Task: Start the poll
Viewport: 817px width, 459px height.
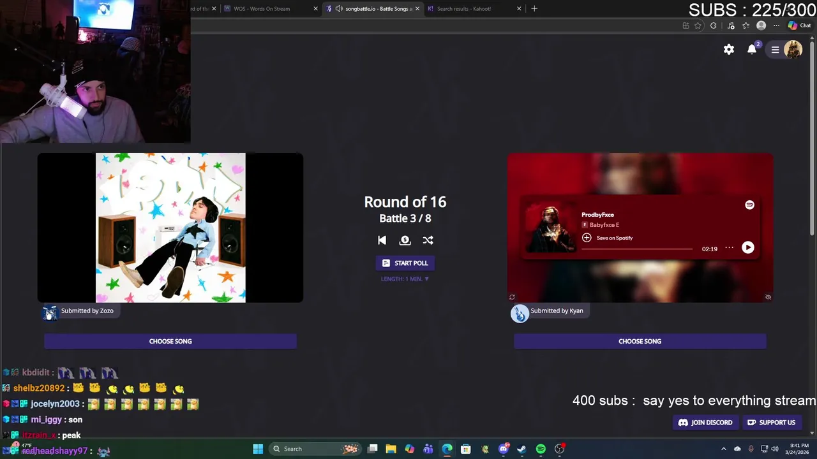Action: (x=405, y=263)
